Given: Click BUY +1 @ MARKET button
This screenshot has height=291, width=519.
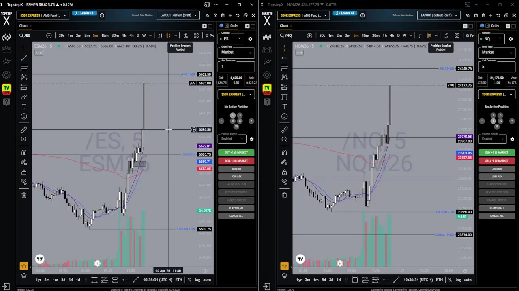Looking at the screenshot, I should click(x=236, y=152).
